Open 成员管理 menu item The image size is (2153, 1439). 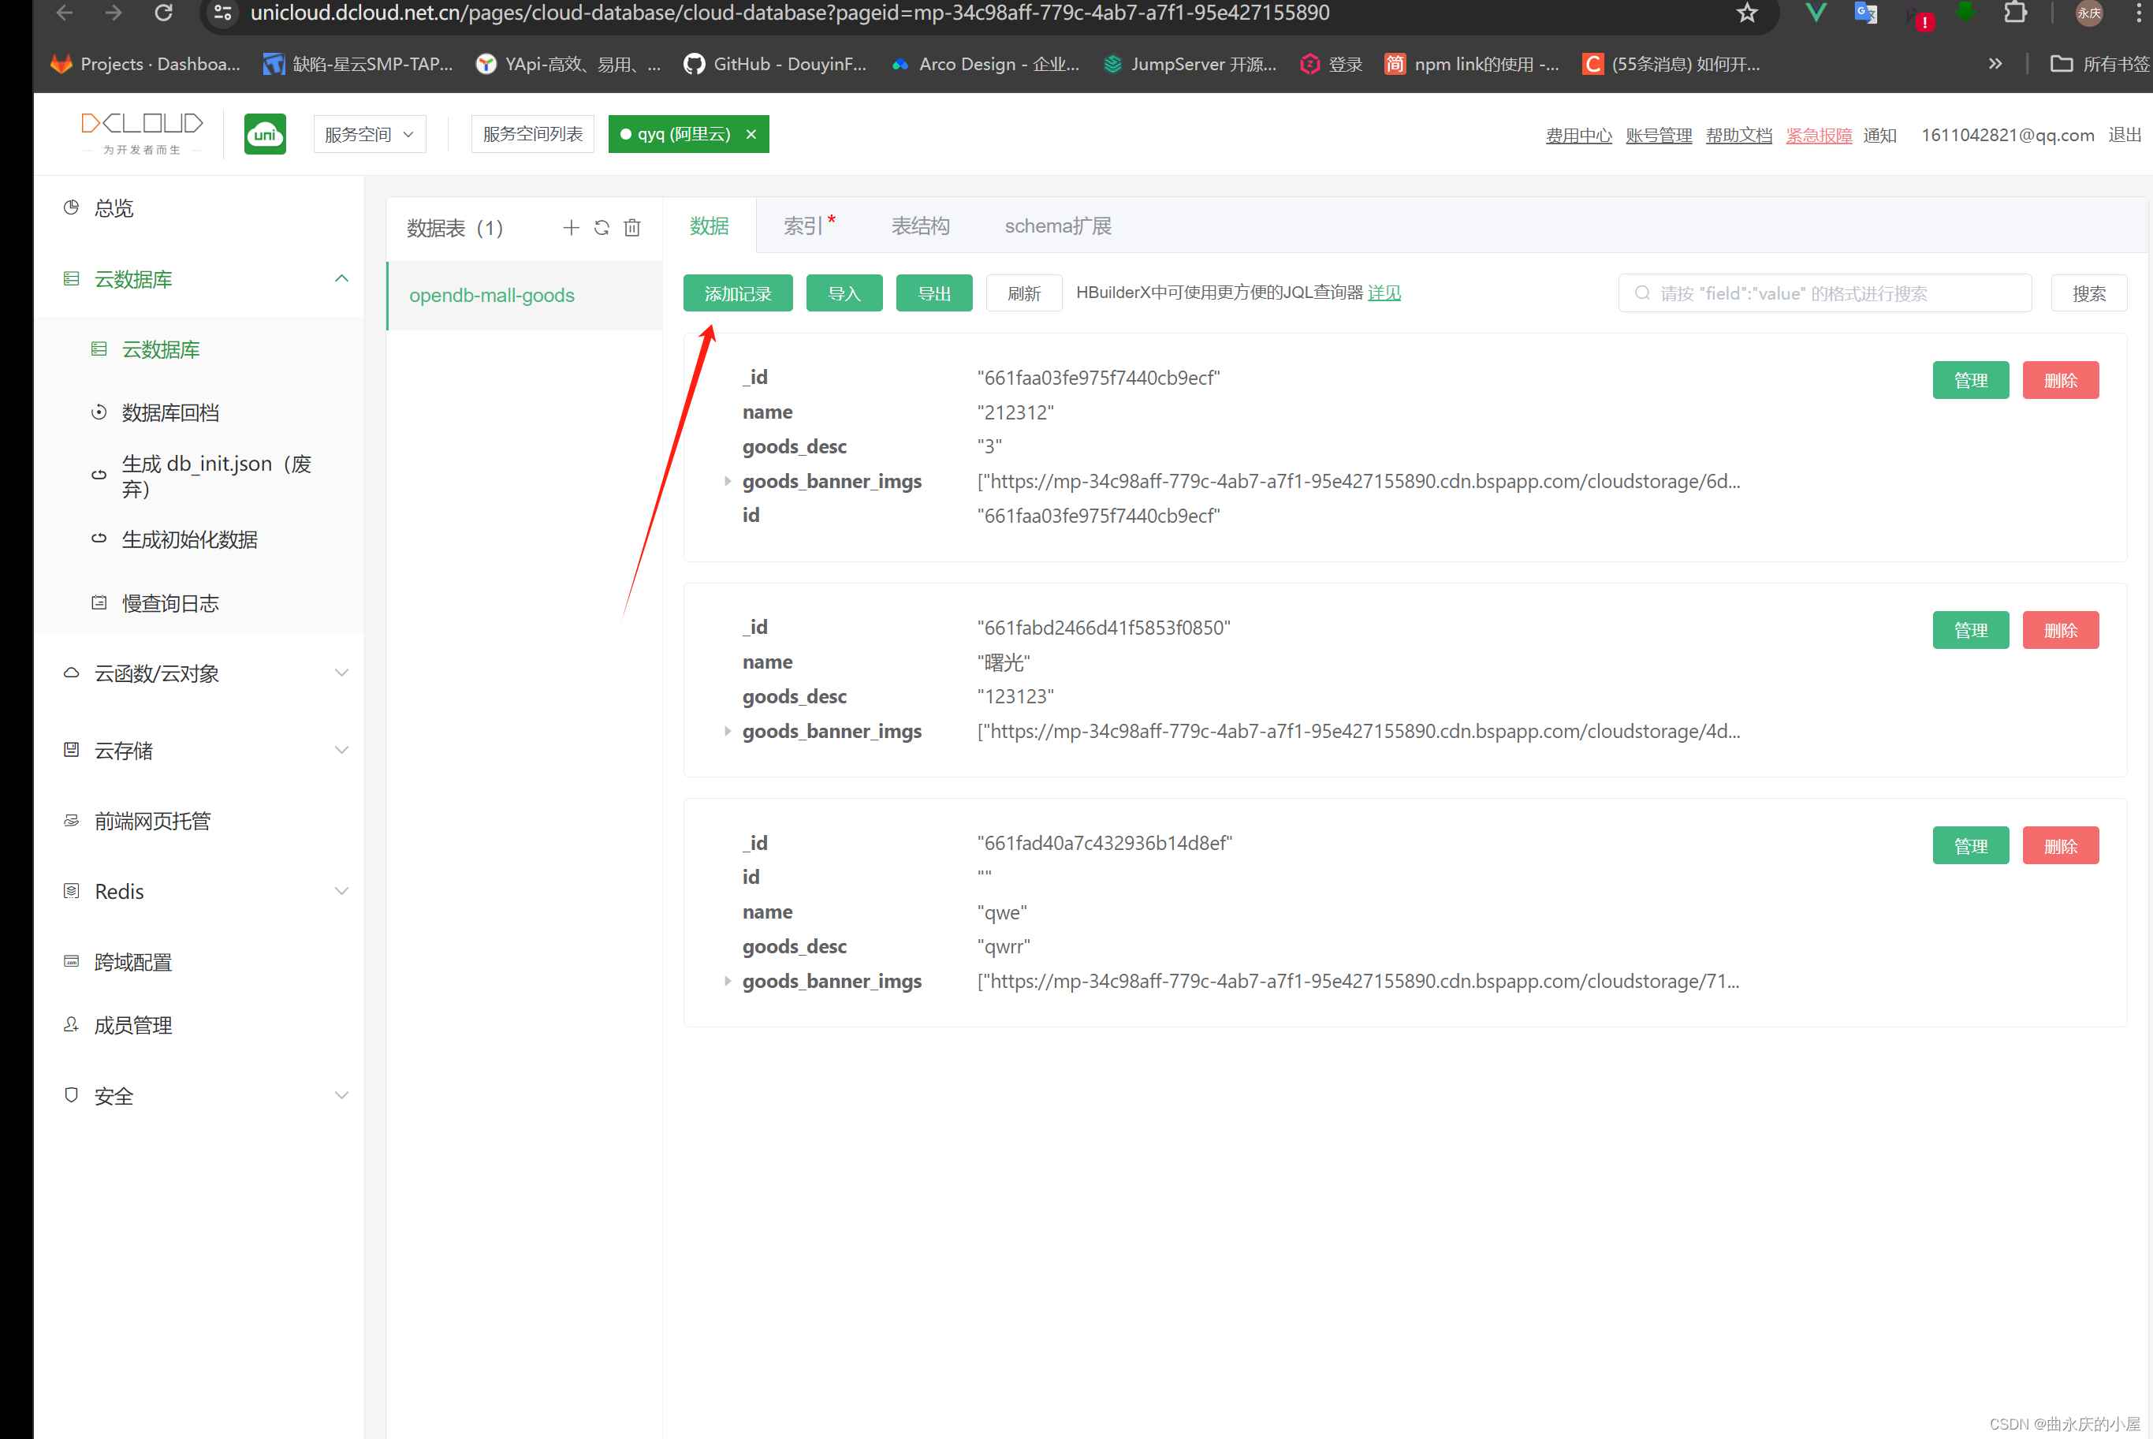(199, 1026)
